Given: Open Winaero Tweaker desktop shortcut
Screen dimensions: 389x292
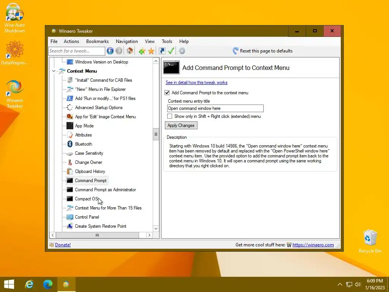Looking at the screenshot, I should tap(15, 94).
